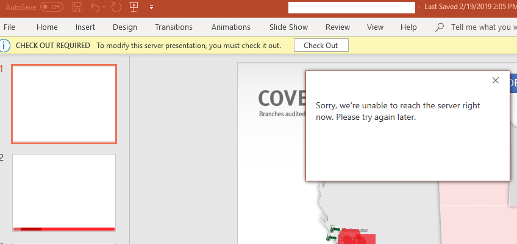
Task: Click the document title box in title bar
Action: [352, 7]
